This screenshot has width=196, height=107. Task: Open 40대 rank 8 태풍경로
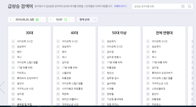point(66,78)
